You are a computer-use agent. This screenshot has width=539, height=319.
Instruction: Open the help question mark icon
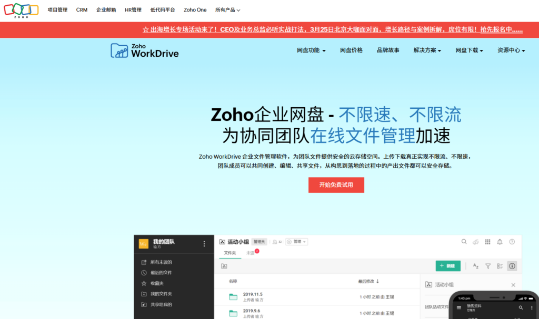(x=512, y=242)
